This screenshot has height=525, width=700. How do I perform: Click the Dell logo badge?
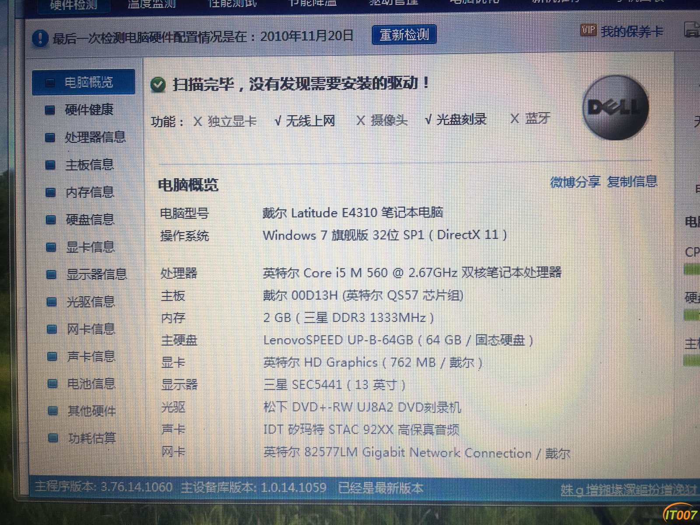[616, 108]
